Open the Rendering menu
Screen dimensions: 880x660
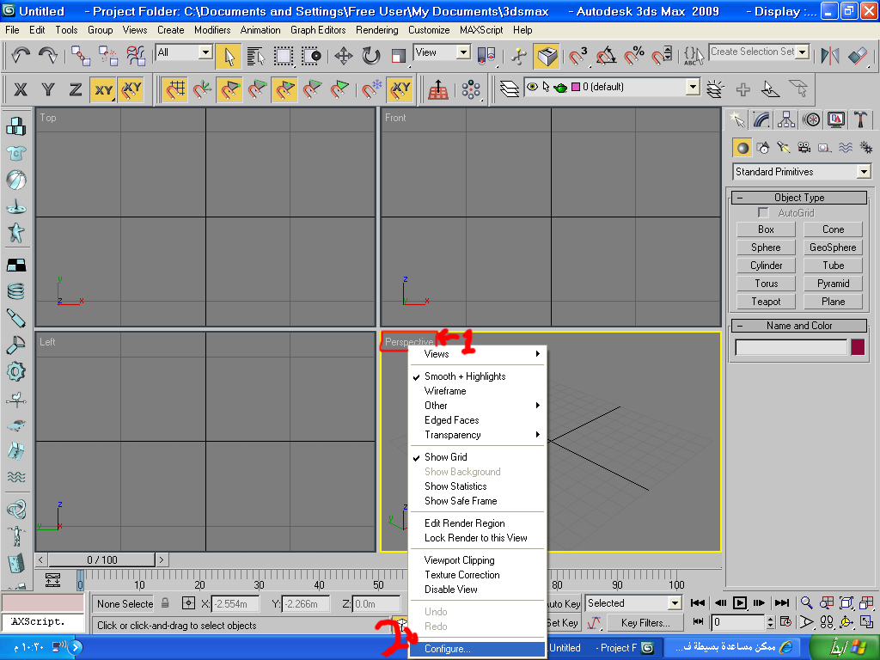376,30
